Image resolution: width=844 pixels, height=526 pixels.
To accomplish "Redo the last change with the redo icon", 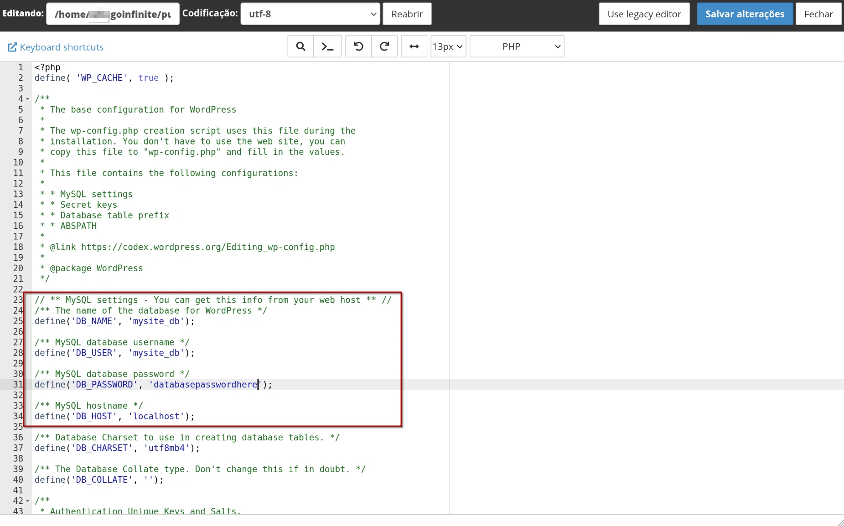I will (384, 46).
